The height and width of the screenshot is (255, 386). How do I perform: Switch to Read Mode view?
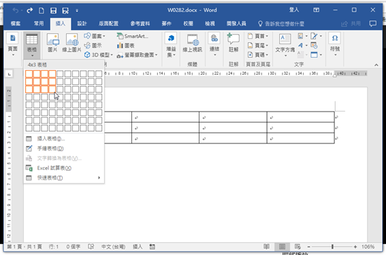click(x=266, y=246)
